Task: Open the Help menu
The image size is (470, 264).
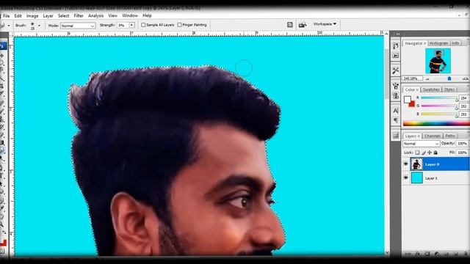Action: click(x=147, y=15)
